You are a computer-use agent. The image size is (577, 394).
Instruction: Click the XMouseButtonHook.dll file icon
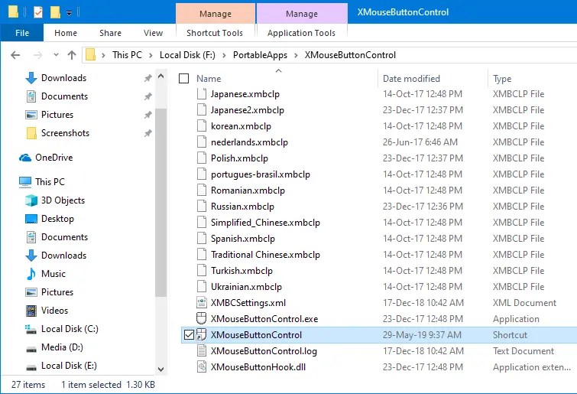click(x=202, y=367)
